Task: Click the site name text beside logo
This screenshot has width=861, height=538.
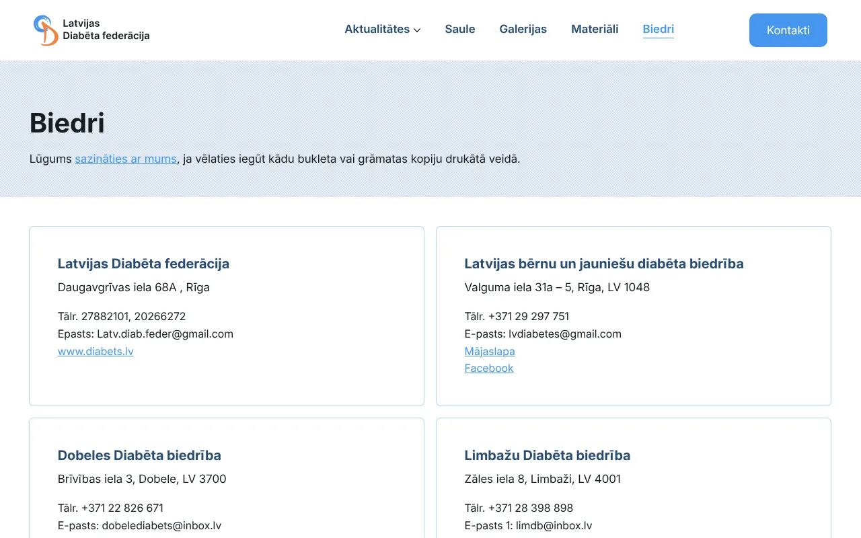Action: point(106,30)
